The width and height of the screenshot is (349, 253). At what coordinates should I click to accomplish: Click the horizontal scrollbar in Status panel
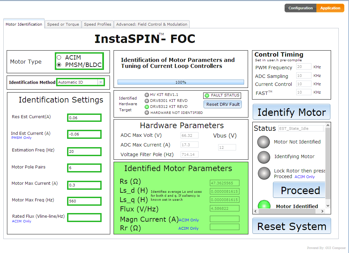pyautogui.click(x=287, y=211)
